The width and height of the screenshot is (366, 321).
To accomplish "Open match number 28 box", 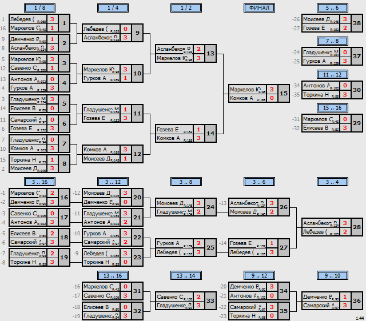I will 357,227.
